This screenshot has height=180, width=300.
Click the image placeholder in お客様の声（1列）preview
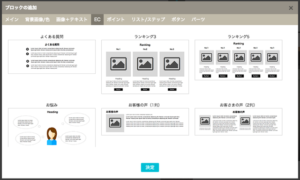[115, 123]
